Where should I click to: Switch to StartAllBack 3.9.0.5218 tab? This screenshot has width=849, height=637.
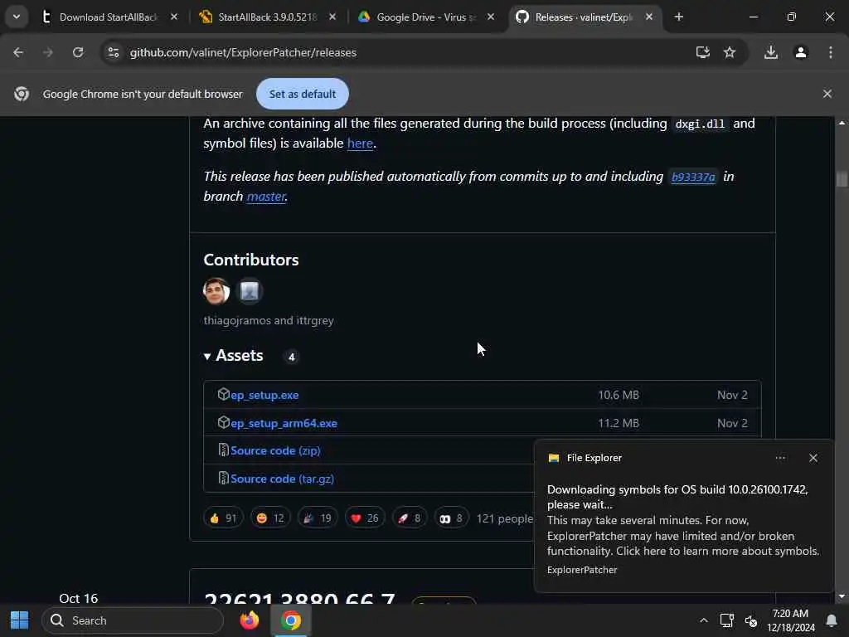[268, 17]
